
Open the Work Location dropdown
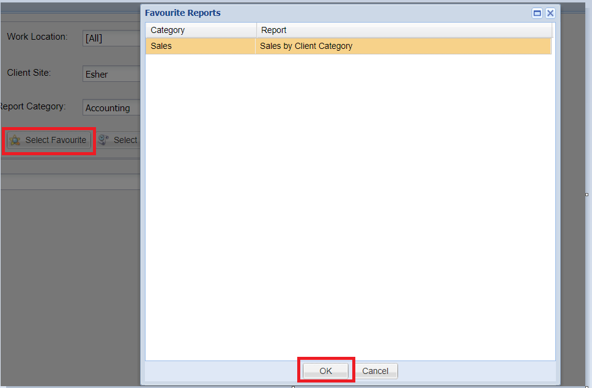click(x=111, y=38)
